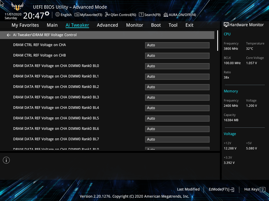Open the Rank0 BL1 voltage Auto field

point(177,77)
